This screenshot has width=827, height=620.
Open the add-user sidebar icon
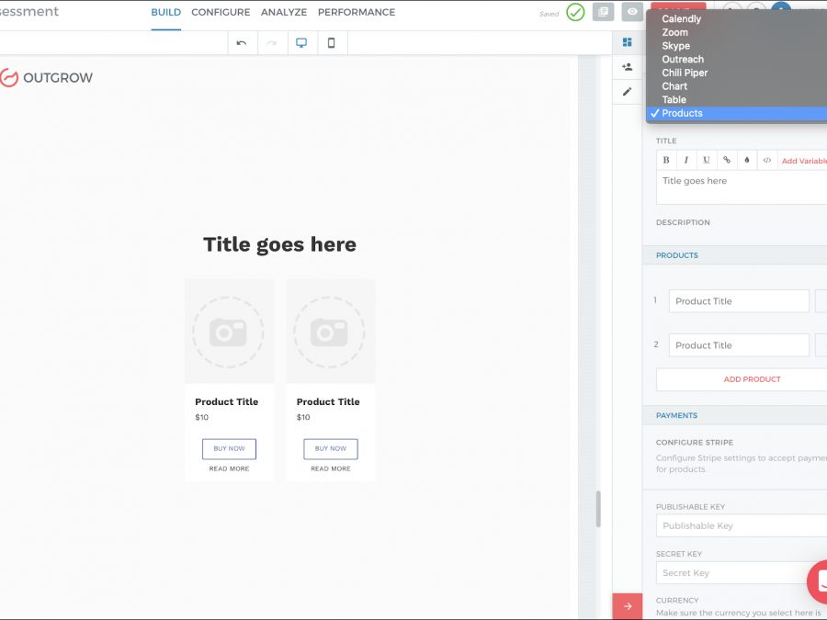627,67
